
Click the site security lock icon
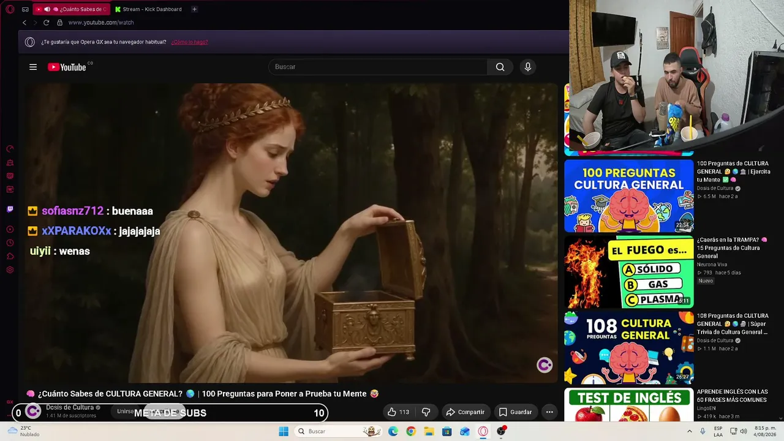[59, 23]
